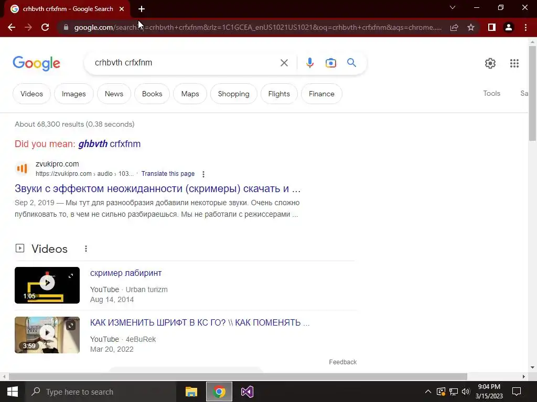Switch to Shopping results filter

[x=233, y=94]
